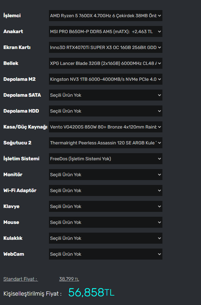Open the Ekran Kartı graphics card dropdown
Screen dimensions: 201x305
click(x=105, y=47)
